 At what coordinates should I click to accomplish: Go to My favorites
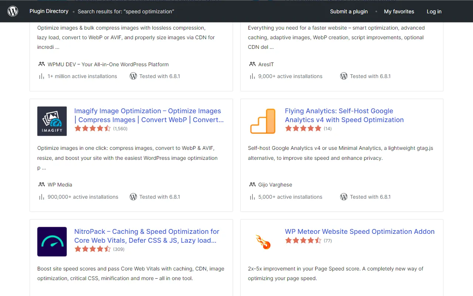399,11
